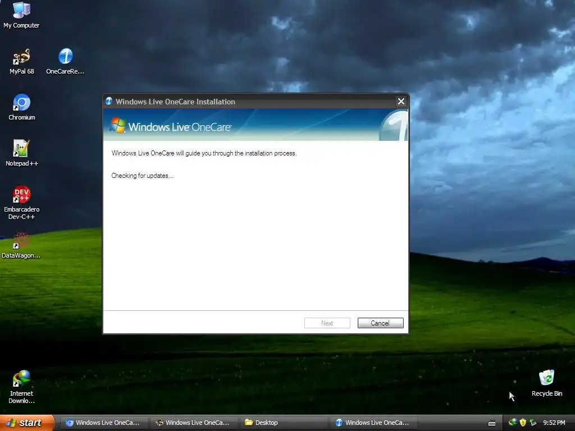Close the OneCare Installation dialog
575x431 pixels.
[x=401, y=101]
